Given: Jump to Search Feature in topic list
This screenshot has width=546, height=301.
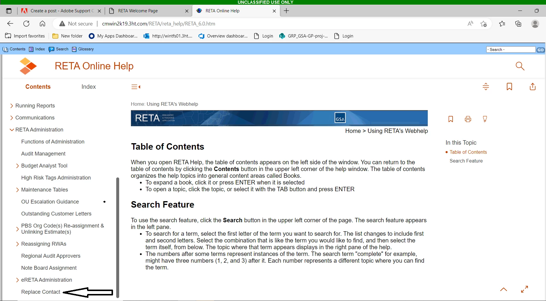Looking at the screenshot, I should [466, 161].
